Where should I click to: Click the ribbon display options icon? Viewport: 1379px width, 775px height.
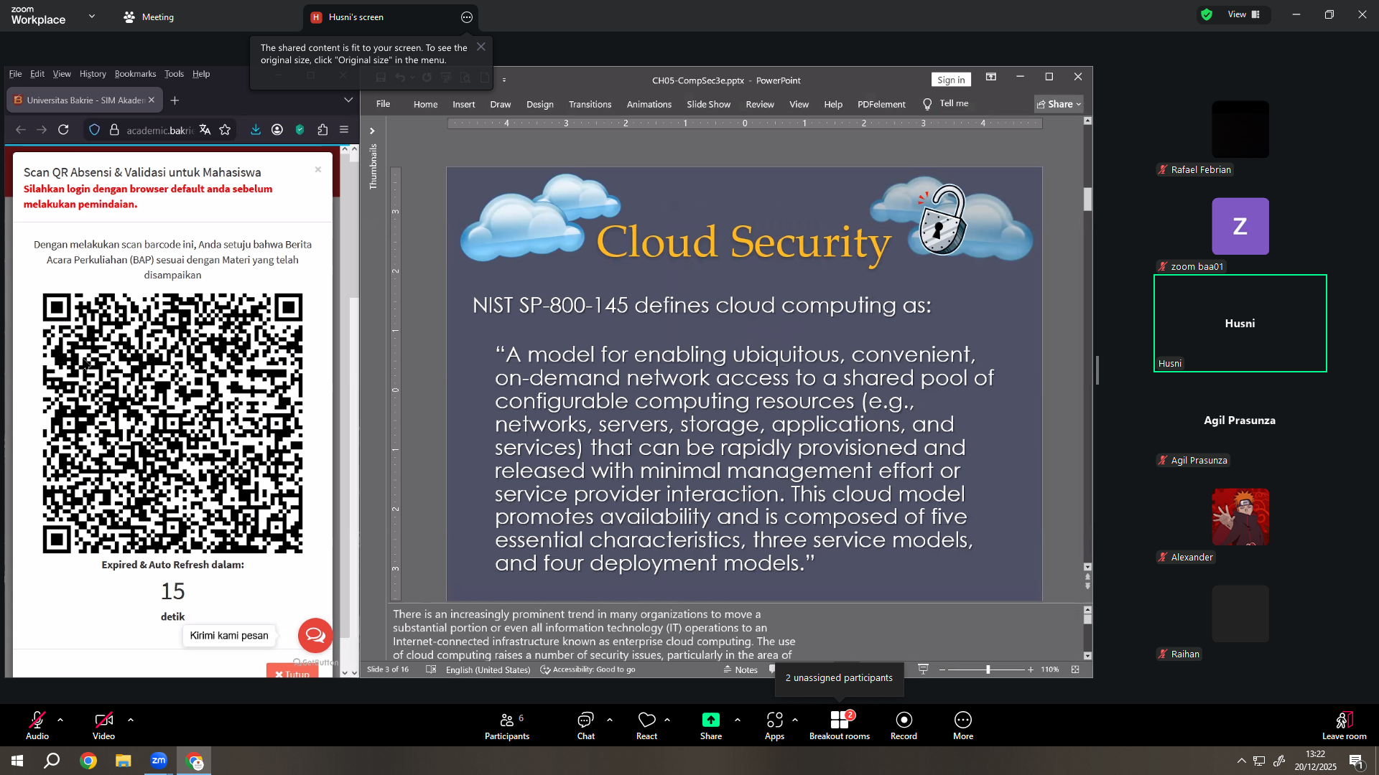tap(990, 77)
